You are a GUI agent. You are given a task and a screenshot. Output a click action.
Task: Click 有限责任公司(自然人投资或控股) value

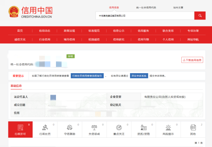coord(165,97)
